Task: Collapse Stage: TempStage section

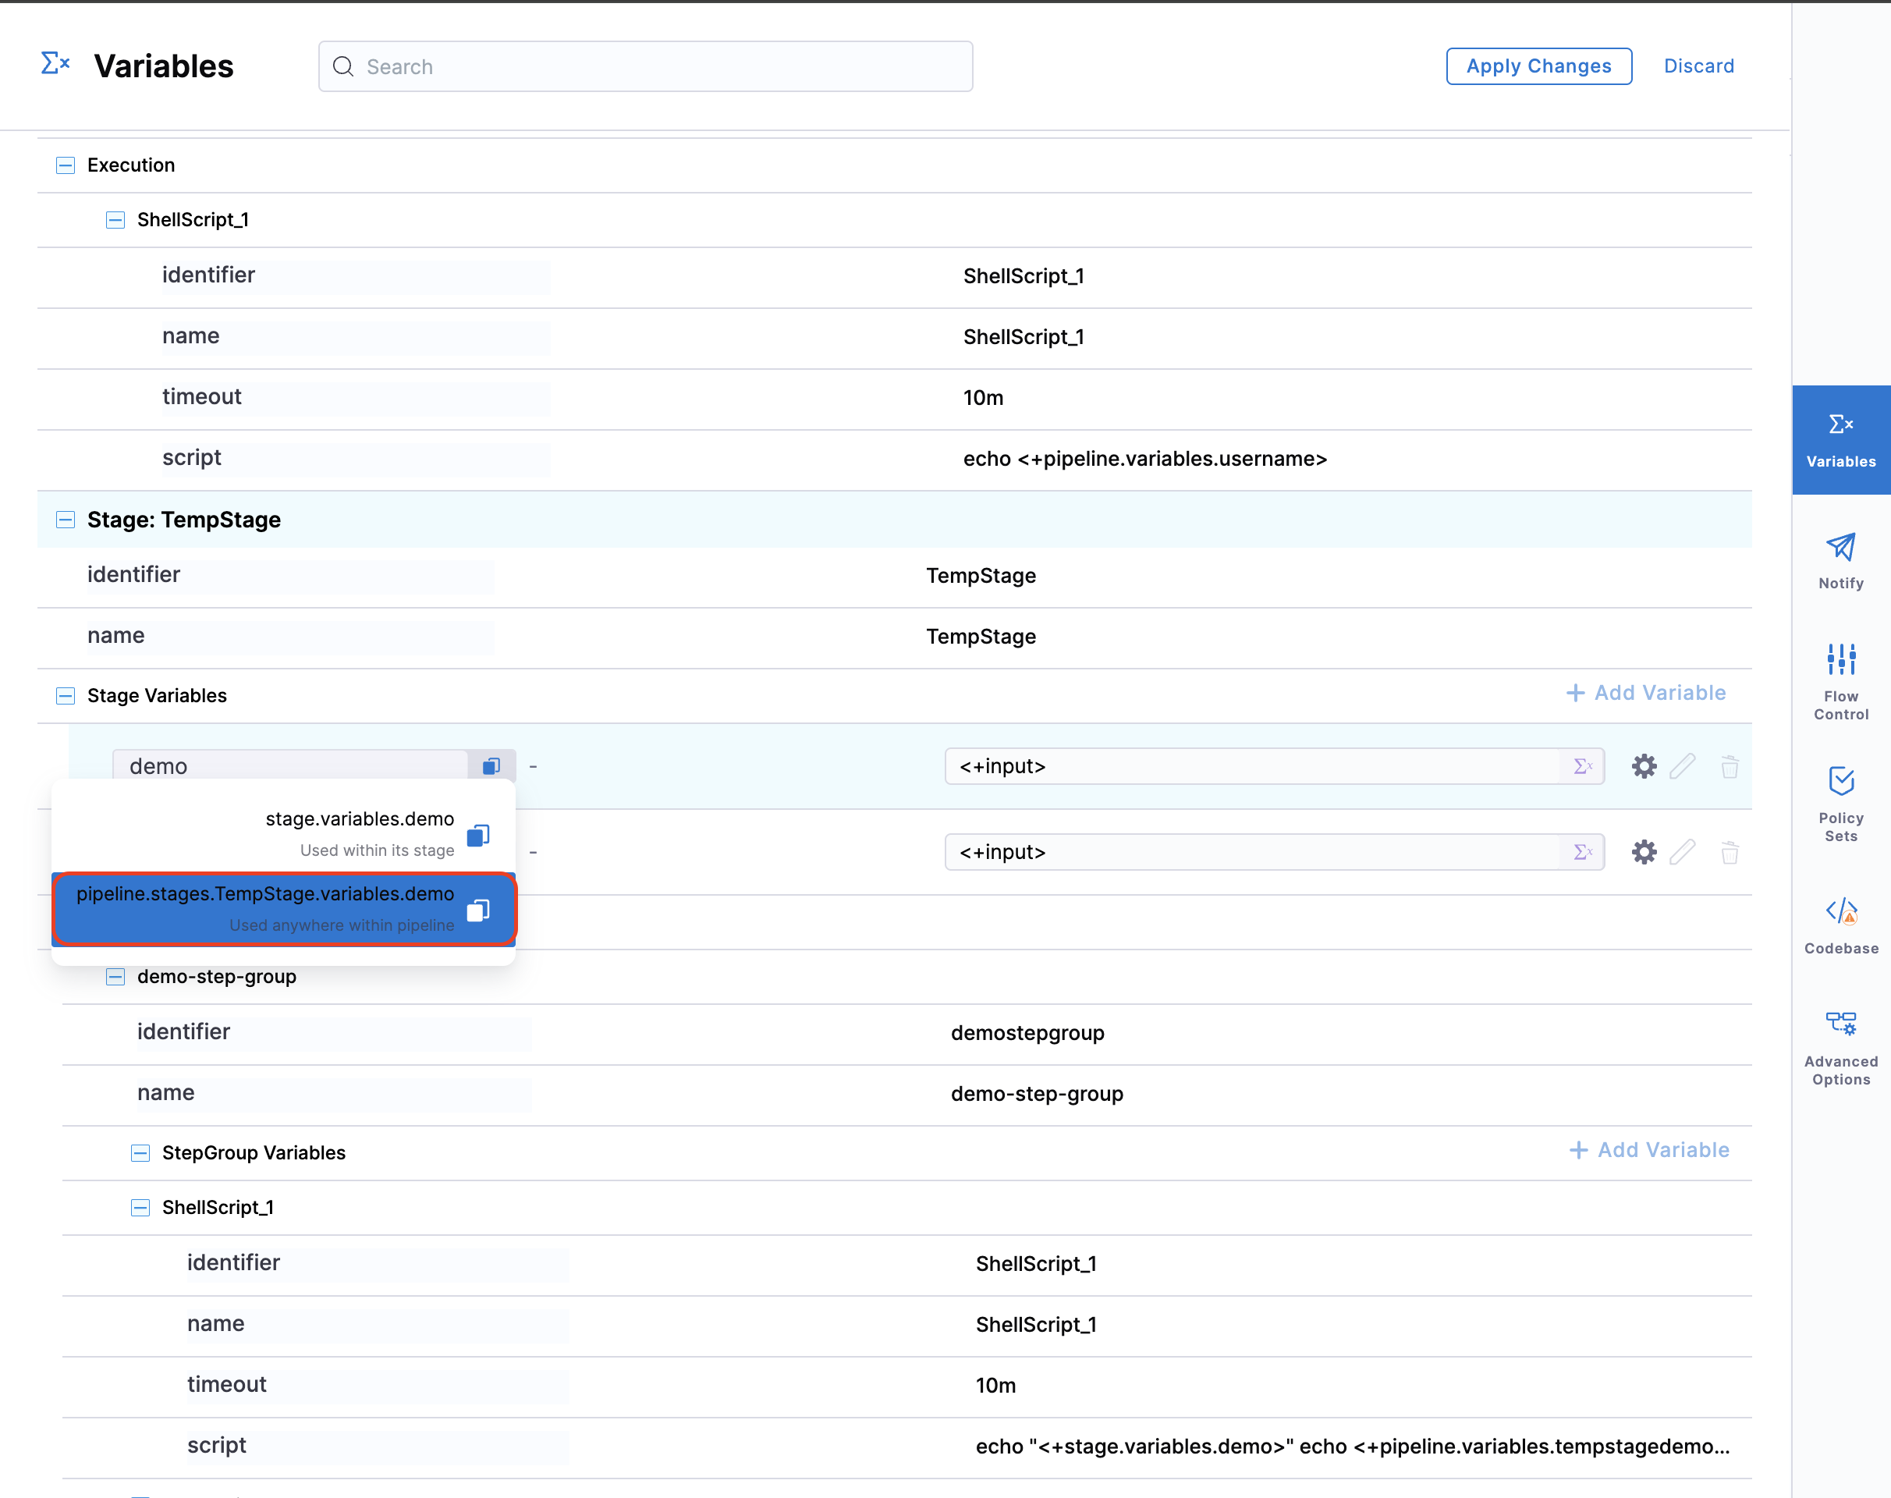Action: coord(66,520)
